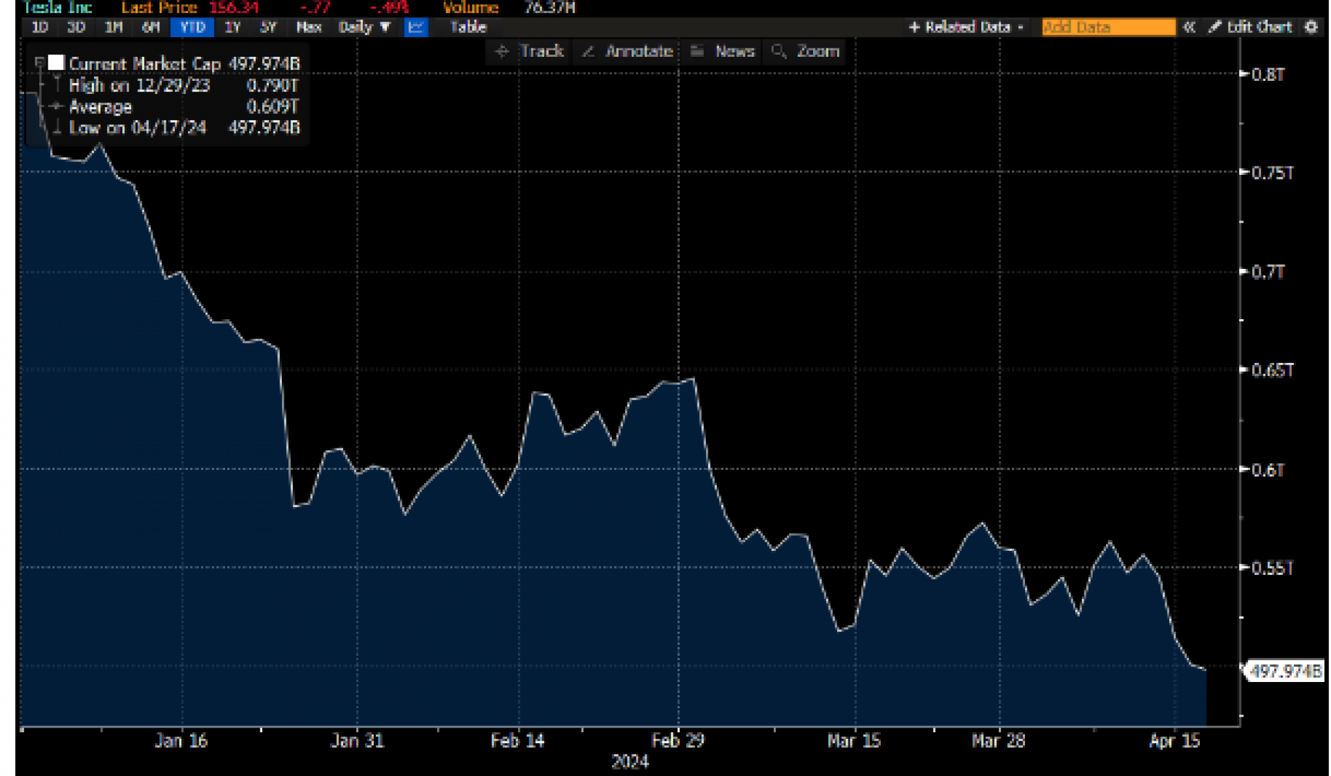
Task: Click the Jan 31 date label
Action: click(357, 741)
